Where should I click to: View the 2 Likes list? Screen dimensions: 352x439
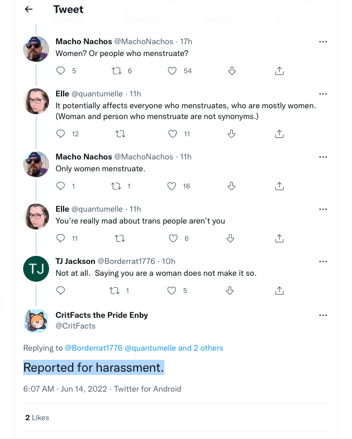tap(37, 417)
